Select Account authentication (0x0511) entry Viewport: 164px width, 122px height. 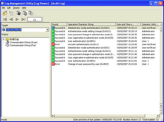coord(83,44)
